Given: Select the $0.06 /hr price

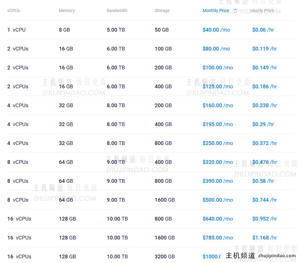Looking at the screenshot, I should pyautogui.click(x=263, y=30).
